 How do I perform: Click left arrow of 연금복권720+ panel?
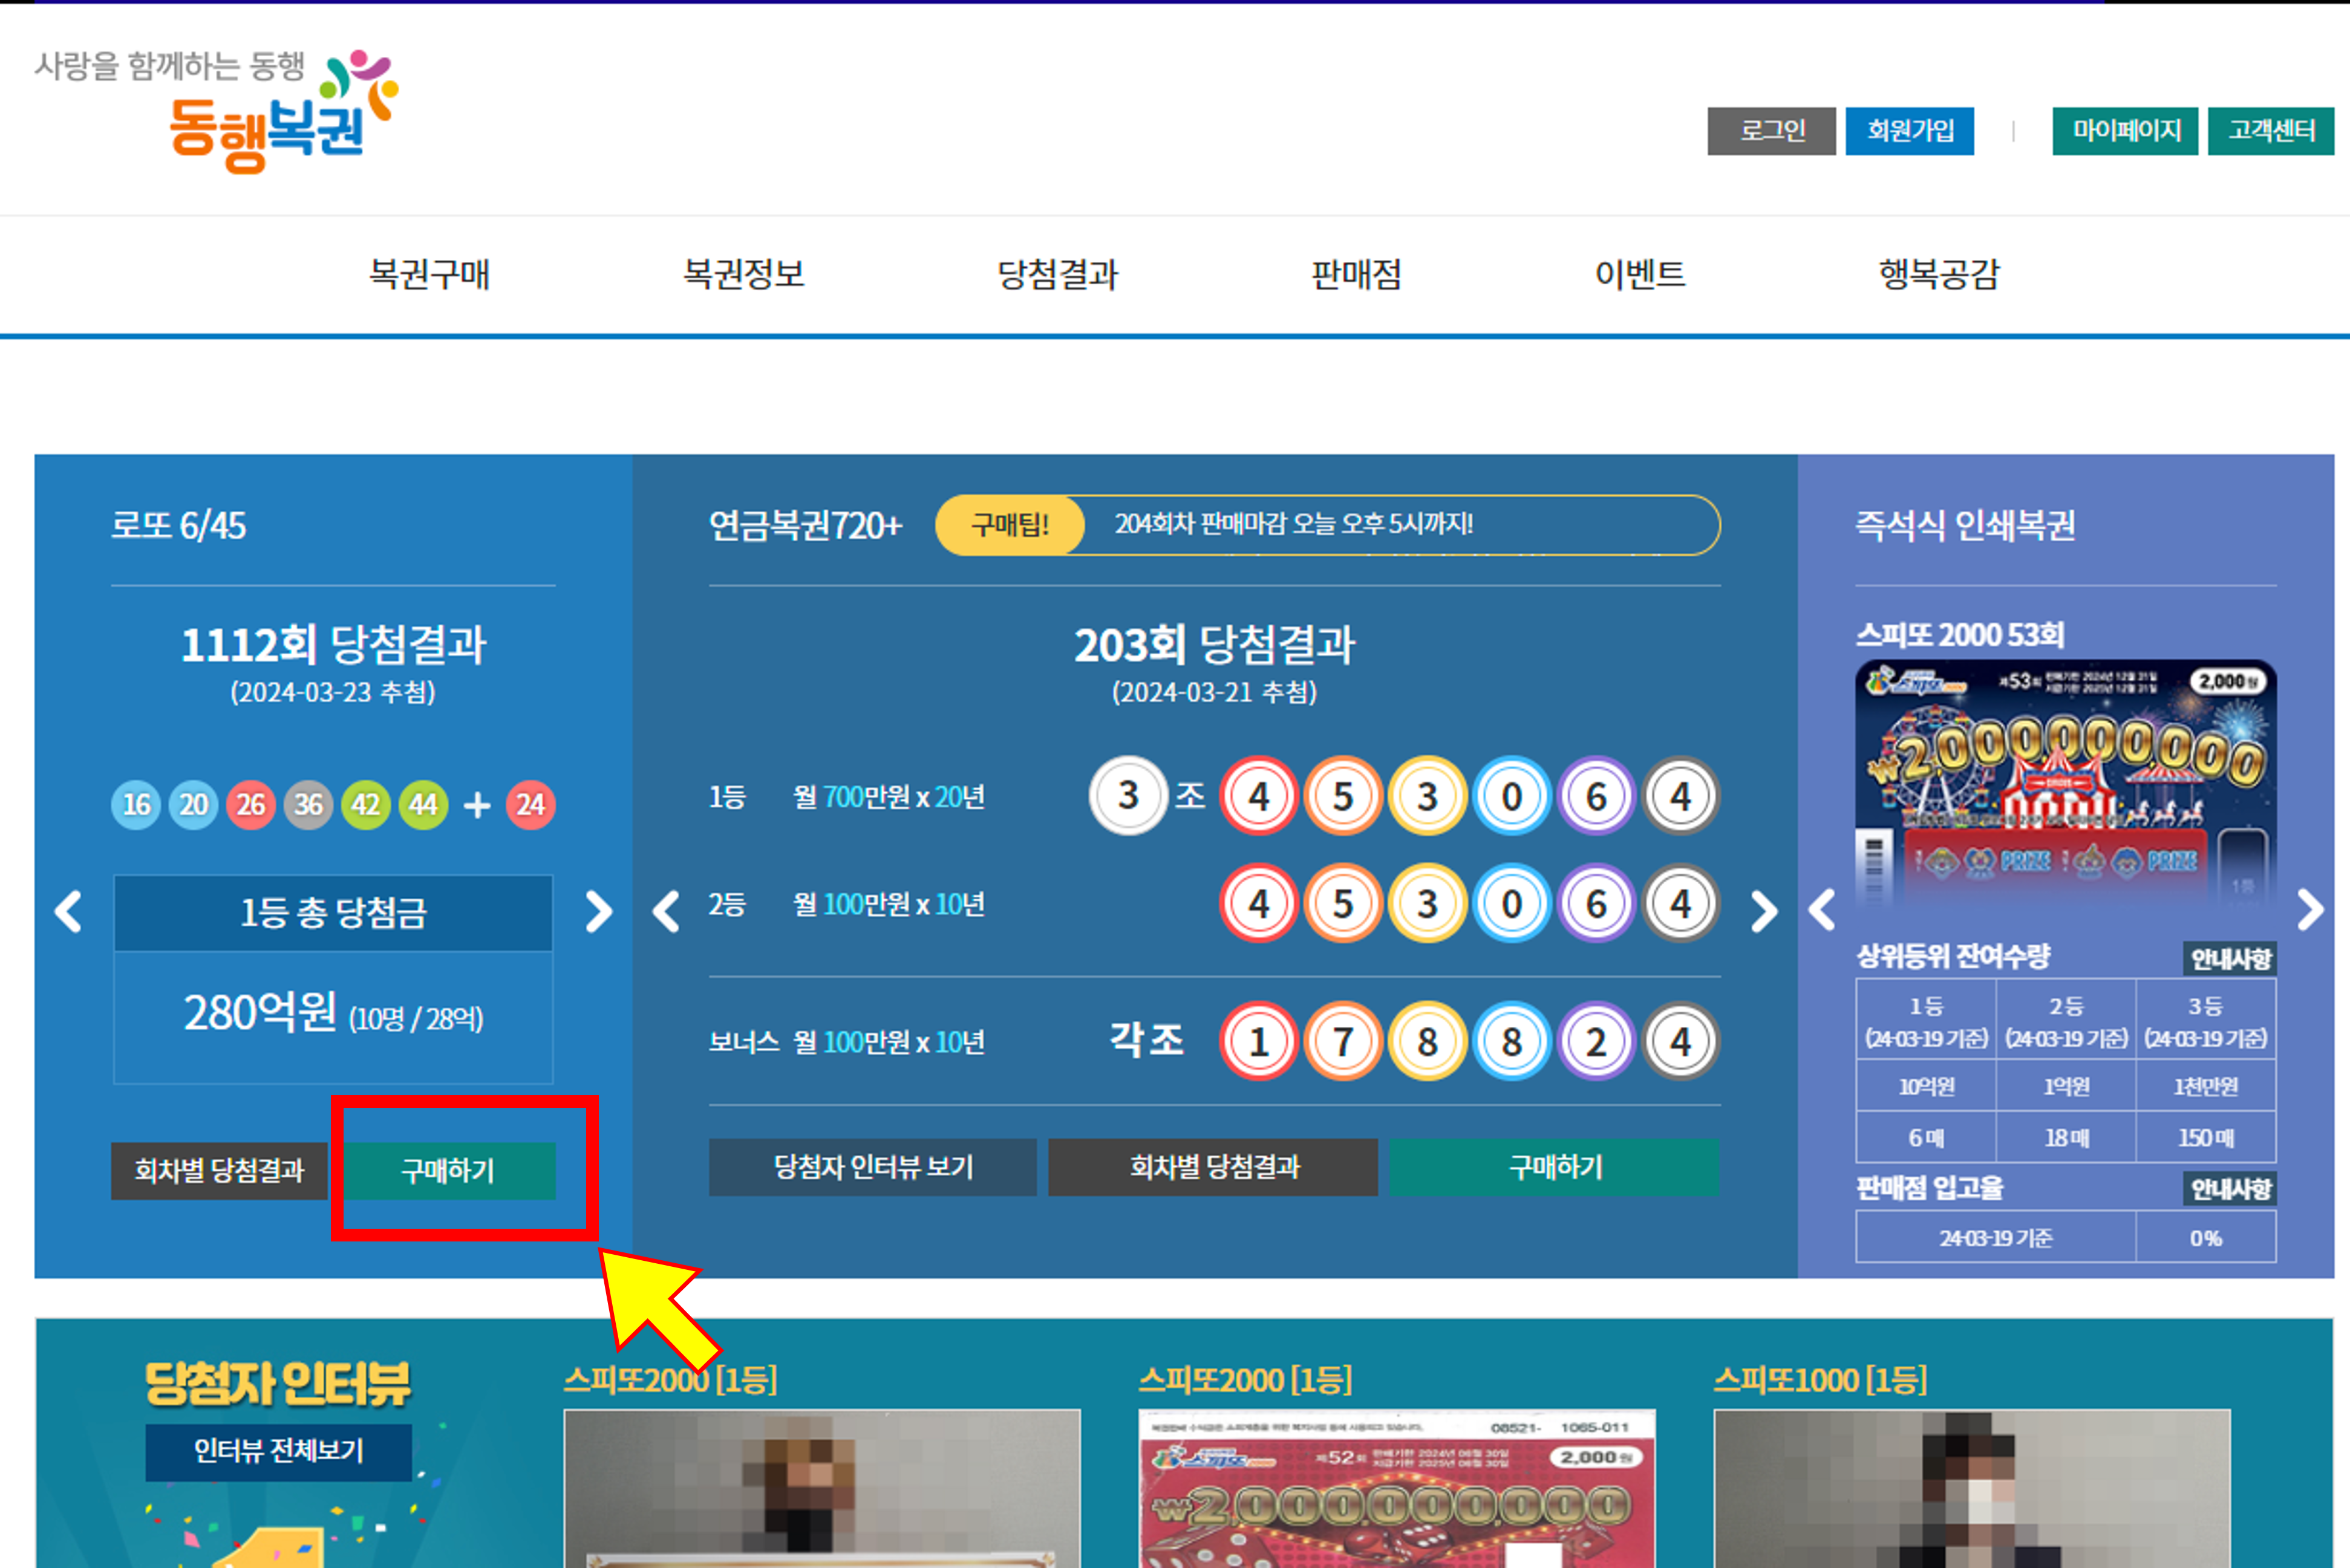point(666,911)
